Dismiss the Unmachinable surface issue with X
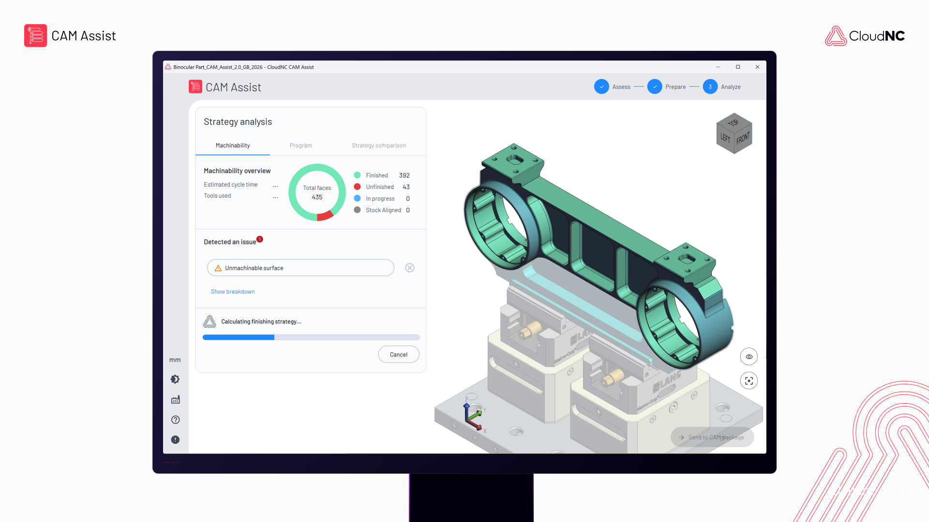Screen dimensions: 929x522 [x=410, y=268]
